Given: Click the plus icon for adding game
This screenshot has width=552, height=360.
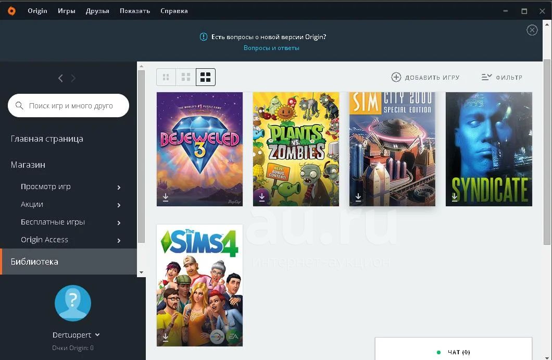Looking at the screenshot, I should (x=396, y=77).
